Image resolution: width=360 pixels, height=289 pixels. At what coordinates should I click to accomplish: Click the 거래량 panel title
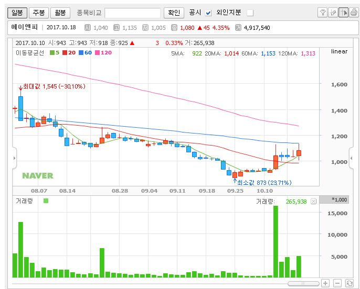point(24,201)
